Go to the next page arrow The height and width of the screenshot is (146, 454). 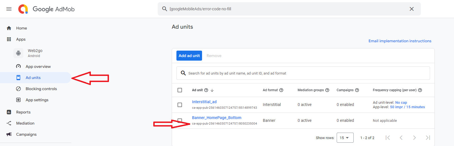414,138
